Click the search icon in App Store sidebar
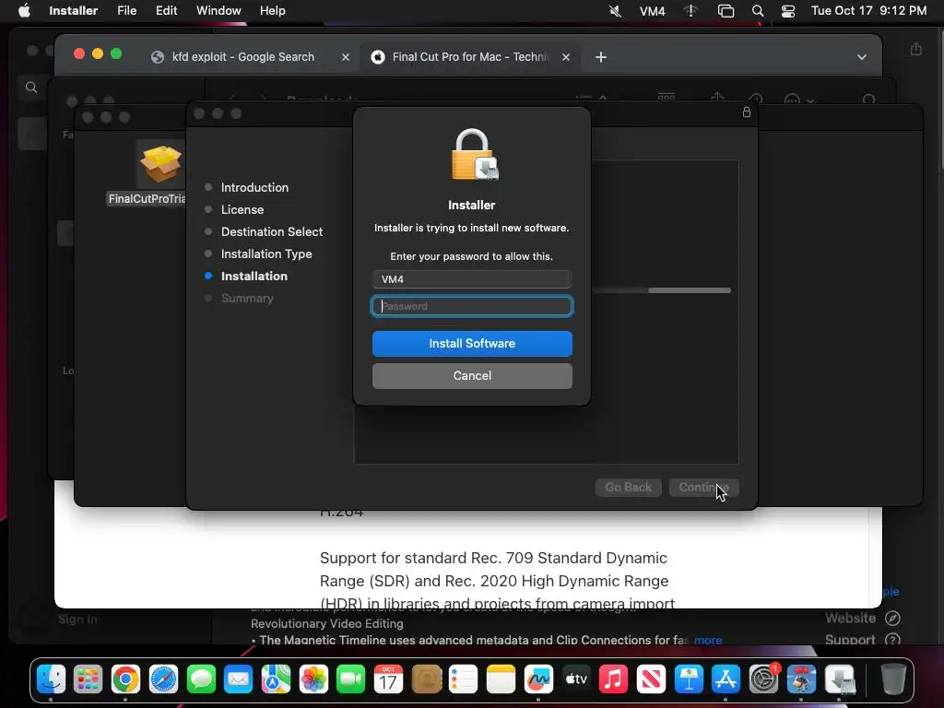 pyautogui.click(x=31, y=88)
